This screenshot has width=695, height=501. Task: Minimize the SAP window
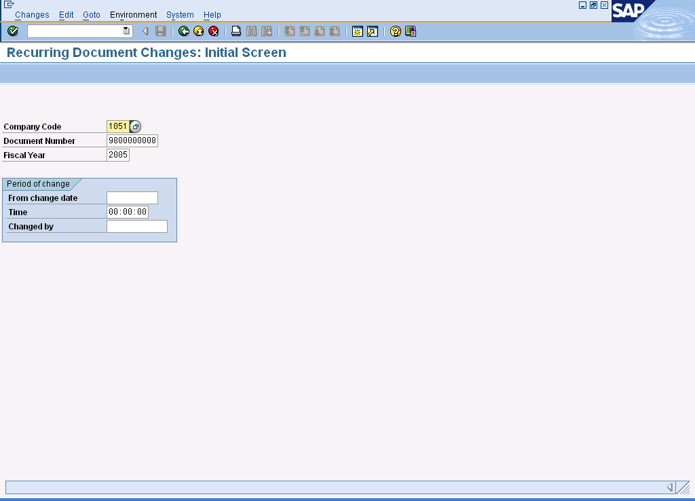click(x=582, y=5)
